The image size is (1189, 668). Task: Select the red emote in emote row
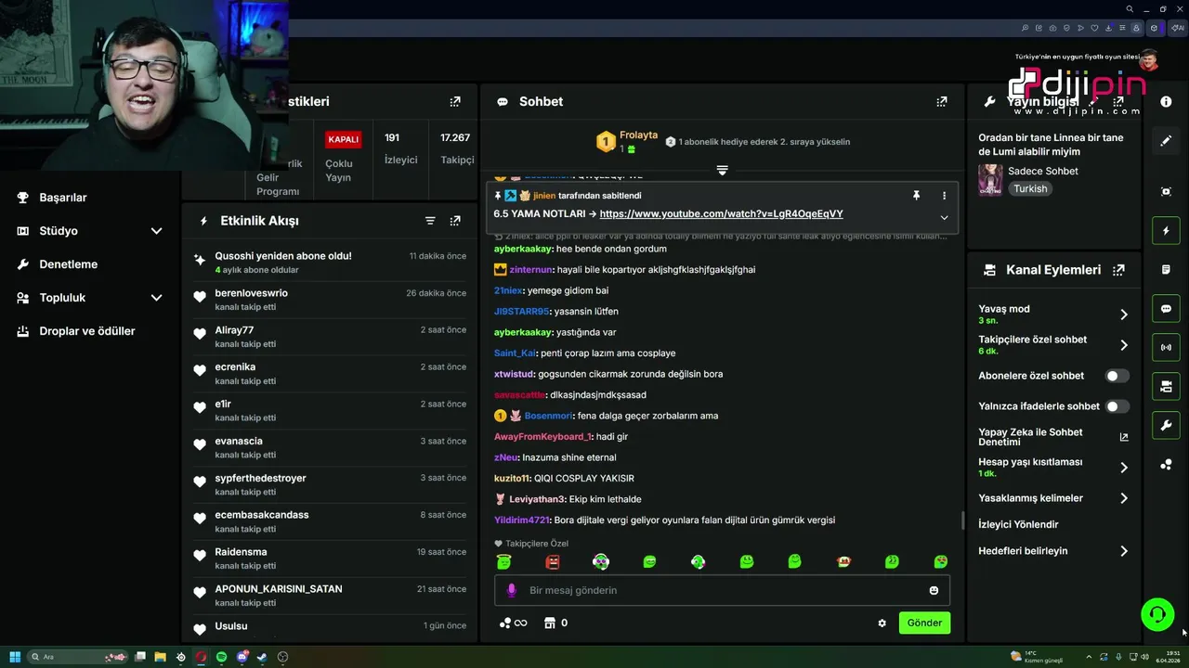[x=553, y=561]
